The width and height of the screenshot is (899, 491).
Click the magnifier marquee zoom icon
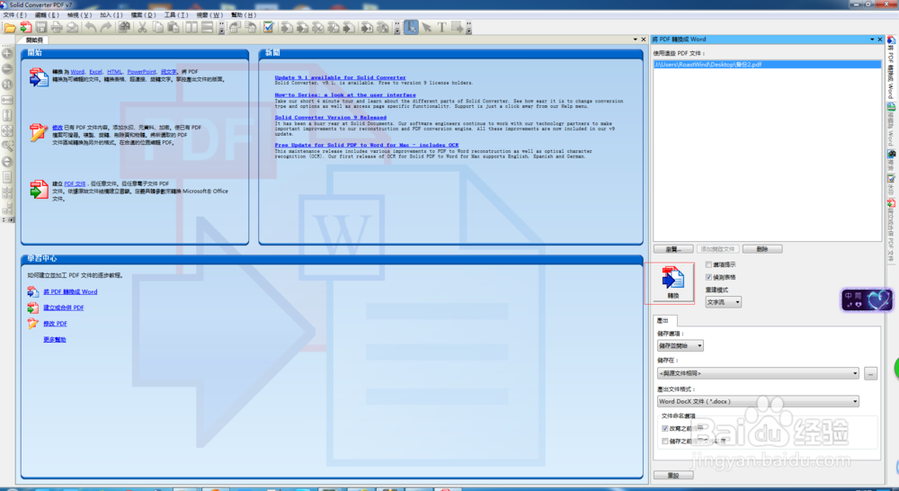tap(7, 147)
